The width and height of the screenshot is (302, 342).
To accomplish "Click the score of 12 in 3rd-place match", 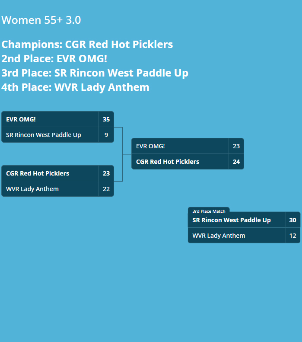I will (x=292, y=236).
